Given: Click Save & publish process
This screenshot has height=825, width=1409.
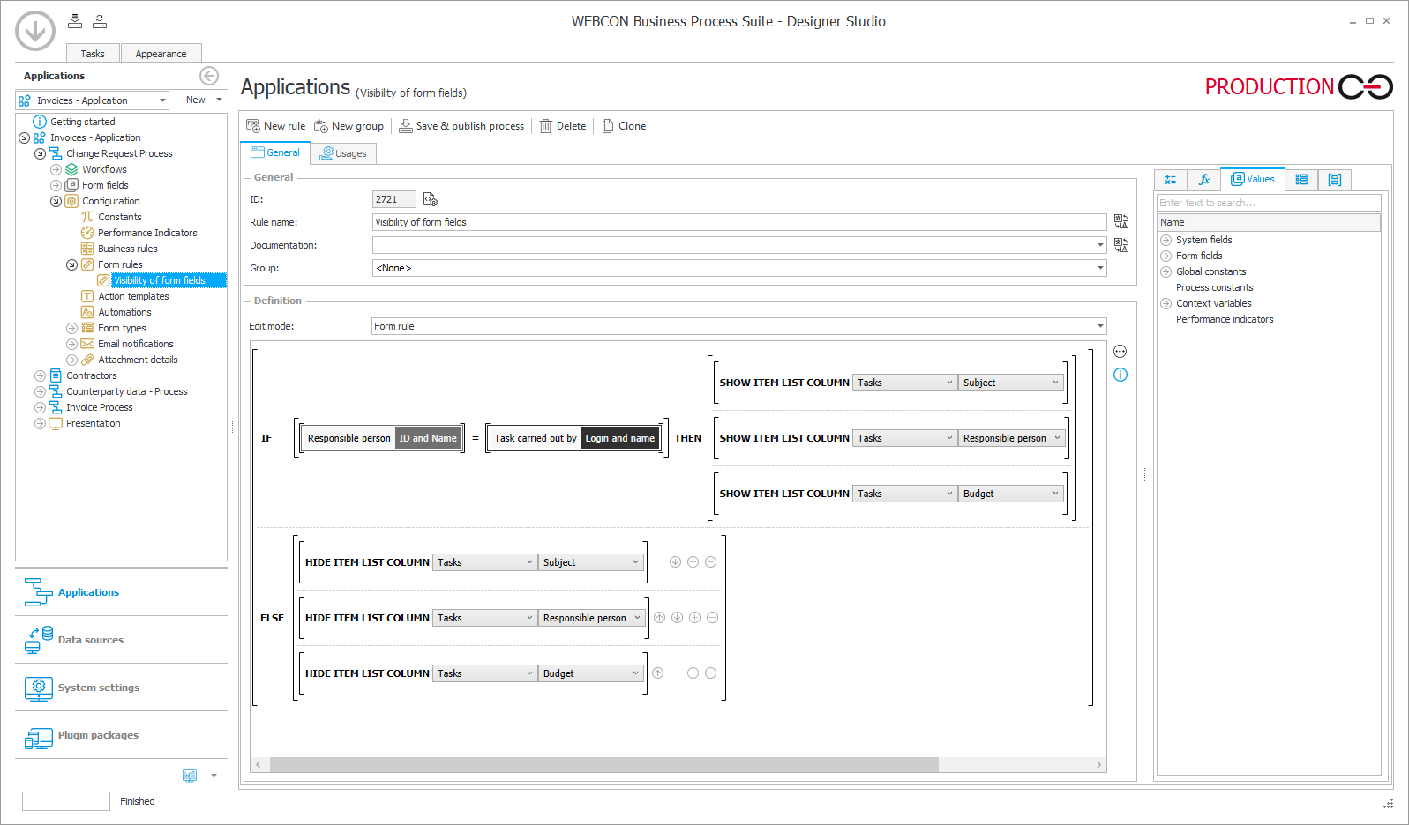Looking at the screenshot, I should 461,126.
